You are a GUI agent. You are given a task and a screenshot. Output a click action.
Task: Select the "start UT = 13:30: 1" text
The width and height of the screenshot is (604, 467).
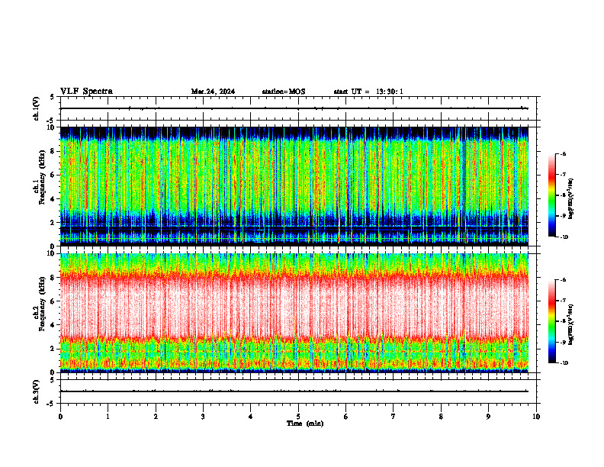tap(368, 92)
